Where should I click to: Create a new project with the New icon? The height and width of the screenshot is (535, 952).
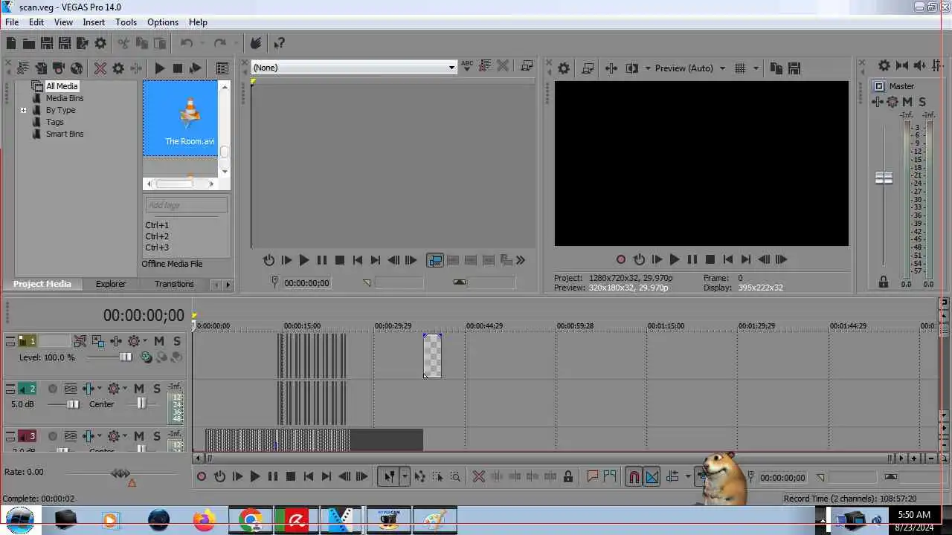10,43
